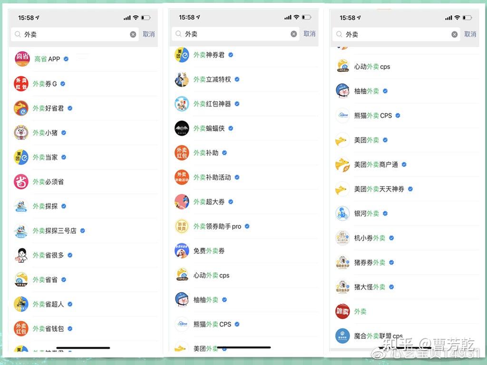Viewport: 487px width, 365px height.
Task: Tap the 魔合外卖联盟 cps blue avatar
Action: pyautogui.click(x=342, y=336)
